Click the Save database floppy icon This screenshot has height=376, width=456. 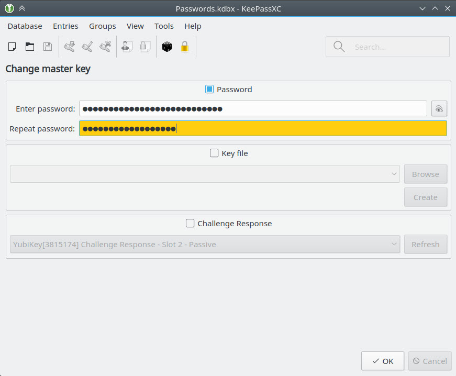coord(48,47)
